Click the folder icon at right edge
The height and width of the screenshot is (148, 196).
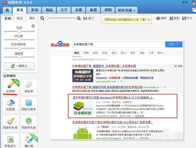pos(194,10)
